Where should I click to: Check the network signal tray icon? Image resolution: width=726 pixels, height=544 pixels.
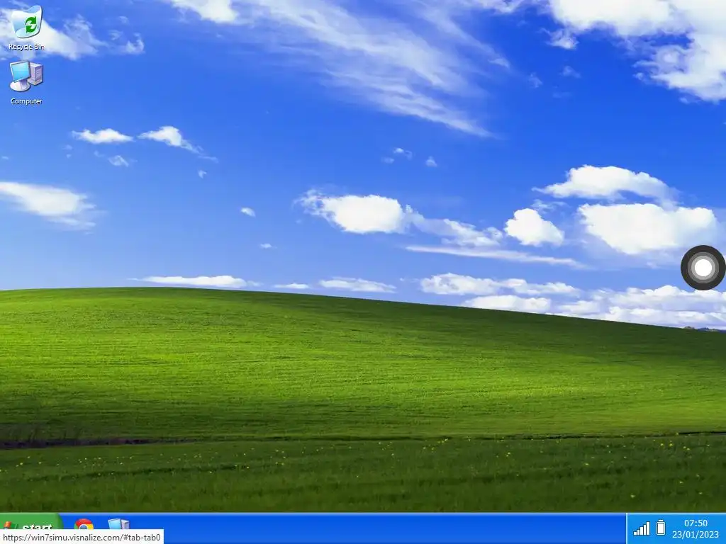tap(642, 528)
